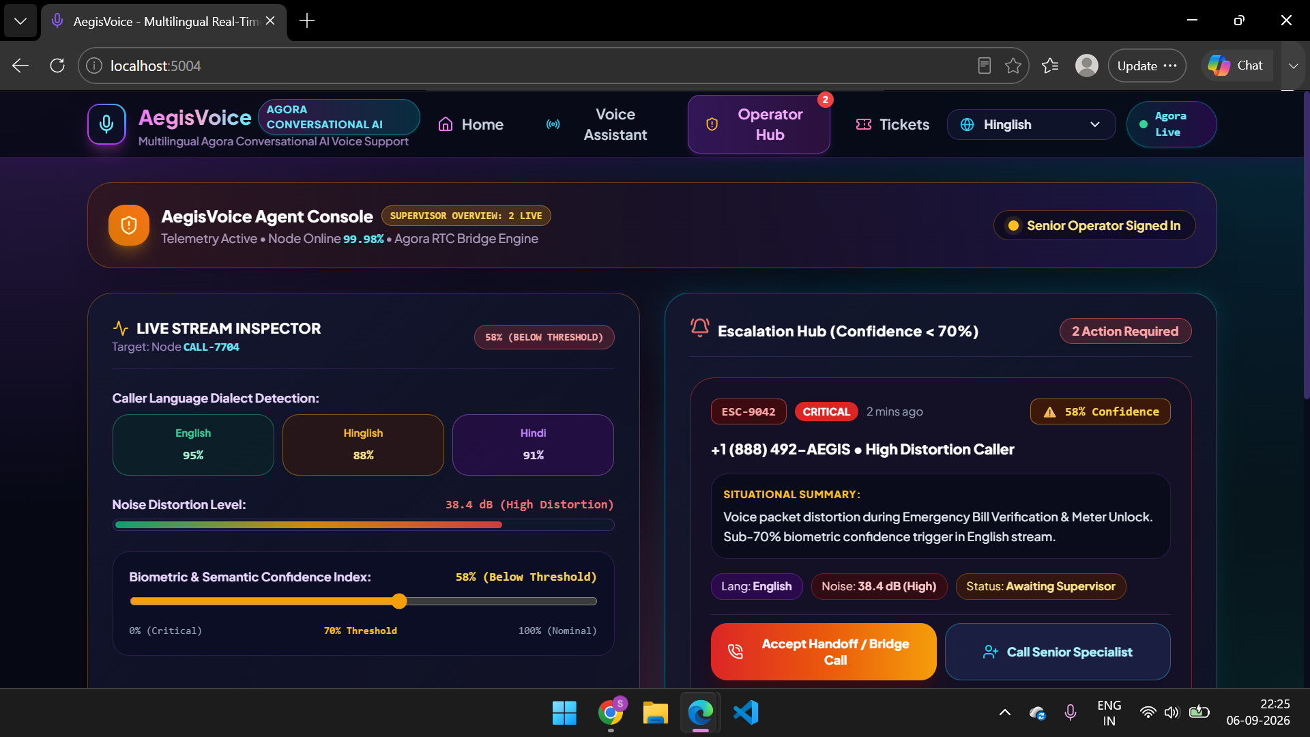Expand the tab search chevron
The image size is (1310, 737).
[x=20, y=20]
